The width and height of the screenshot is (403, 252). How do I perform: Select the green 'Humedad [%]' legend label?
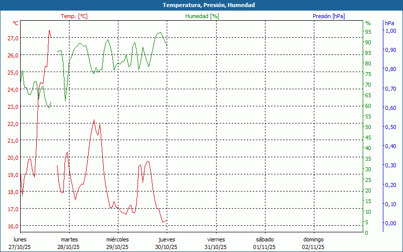pos(203,16)
